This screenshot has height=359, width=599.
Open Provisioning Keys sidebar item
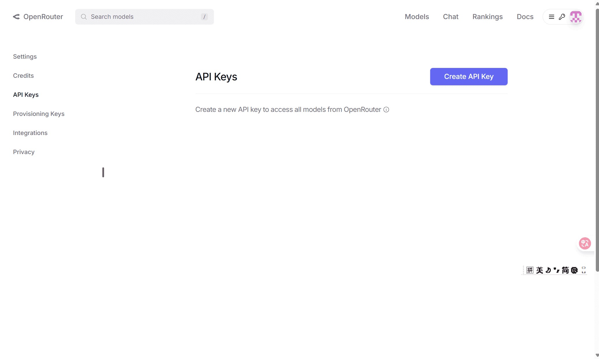39,114
